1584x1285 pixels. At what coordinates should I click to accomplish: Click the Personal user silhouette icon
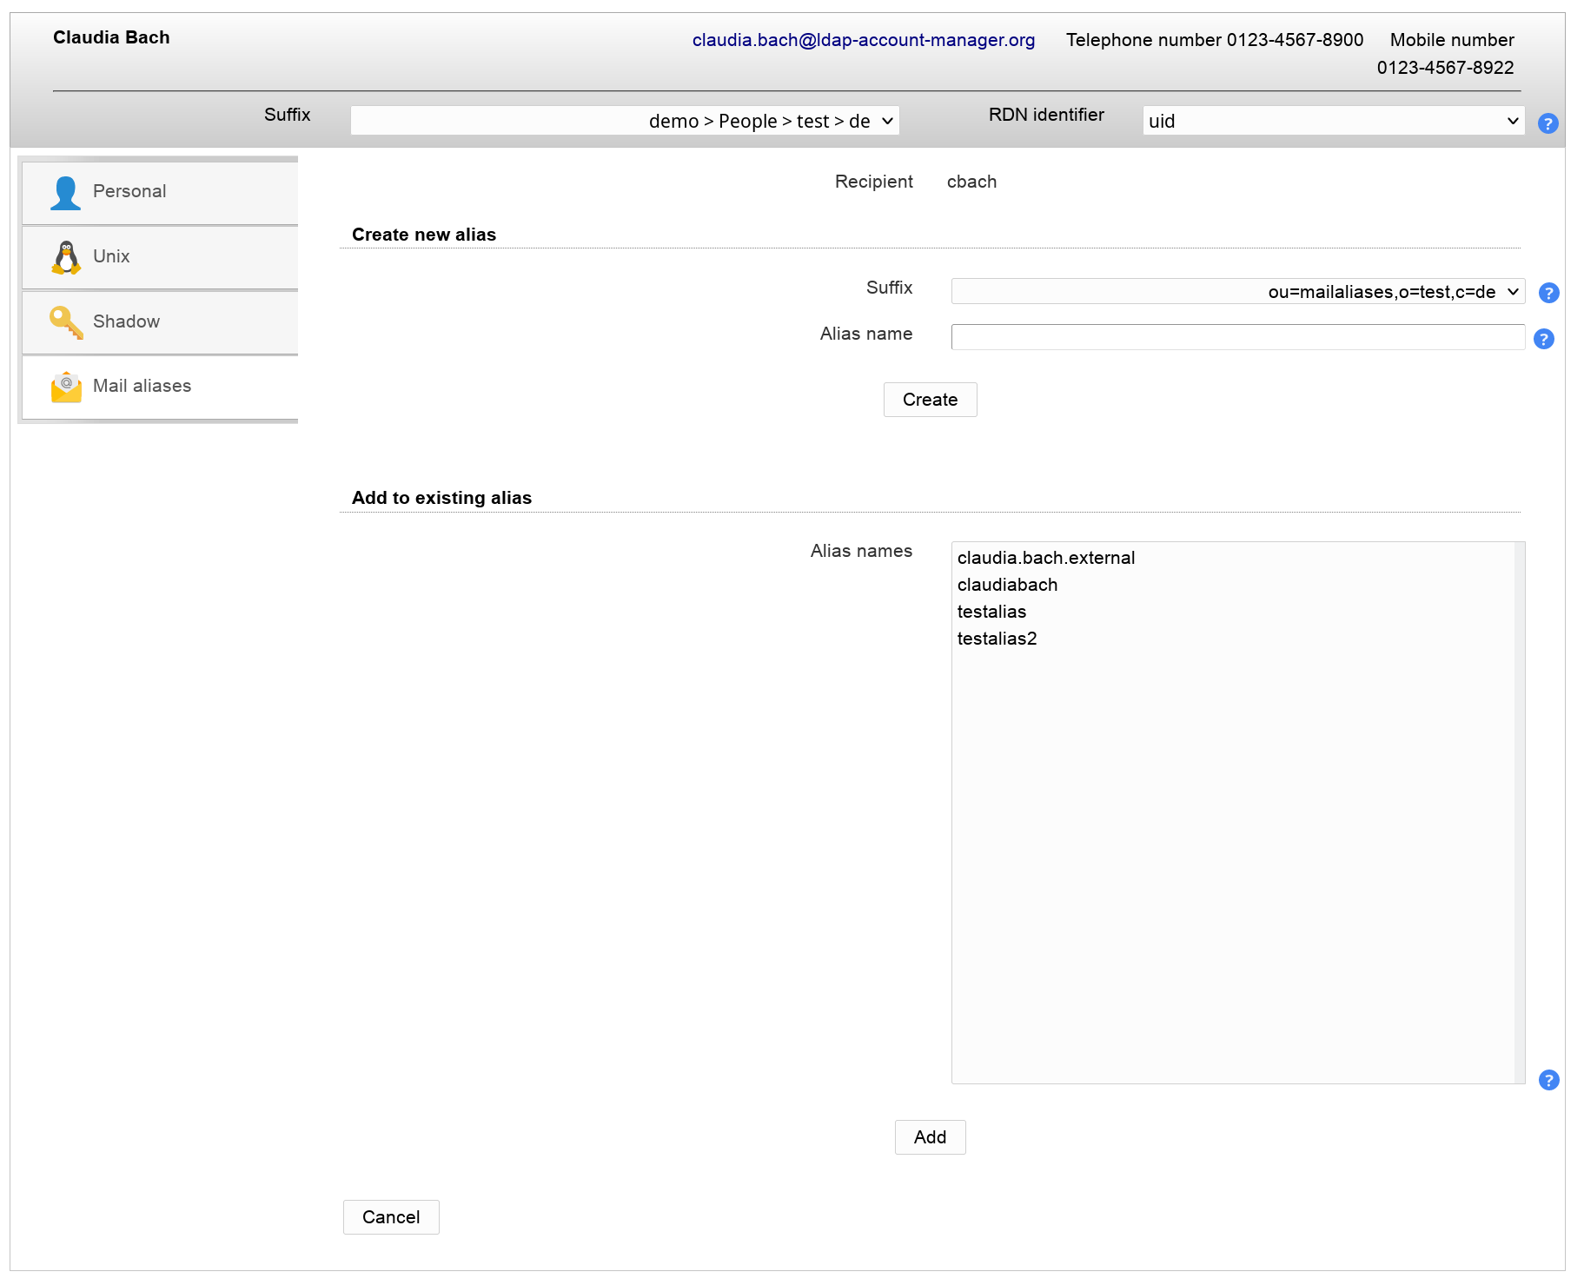[65, 192]
